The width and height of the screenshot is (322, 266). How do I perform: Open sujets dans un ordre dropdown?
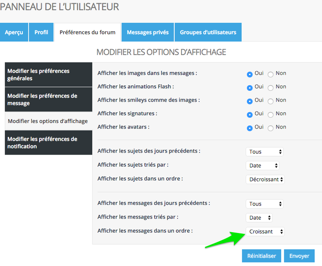click(265, 179)
